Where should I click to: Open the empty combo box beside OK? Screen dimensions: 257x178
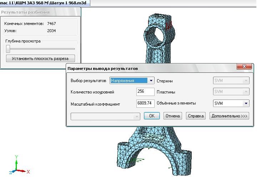click(x=105, y=116)
